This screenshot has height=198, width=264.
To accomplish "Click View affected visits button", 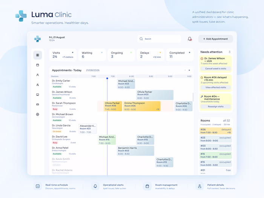I will (216, 87).
